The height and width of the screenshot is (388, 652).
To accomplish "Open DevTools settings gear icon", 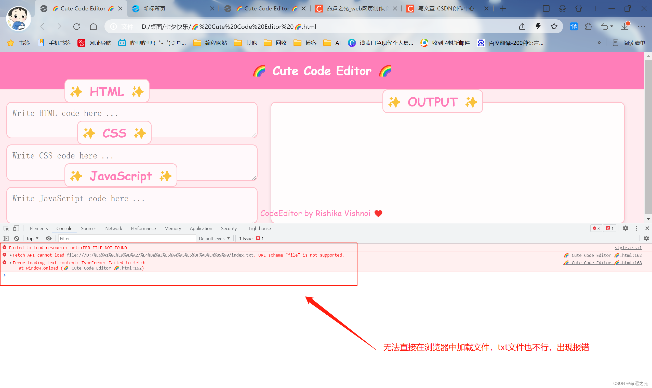I will coord(625,228).
